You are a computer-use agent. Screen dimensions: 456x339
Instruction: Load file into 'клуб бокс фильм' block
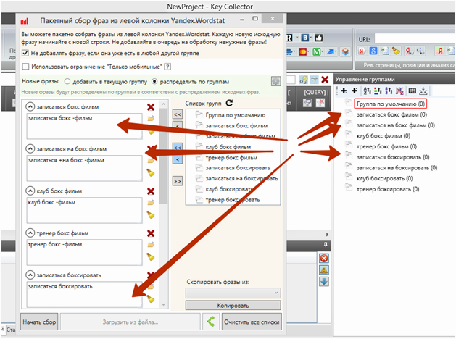tap(151, 203)
